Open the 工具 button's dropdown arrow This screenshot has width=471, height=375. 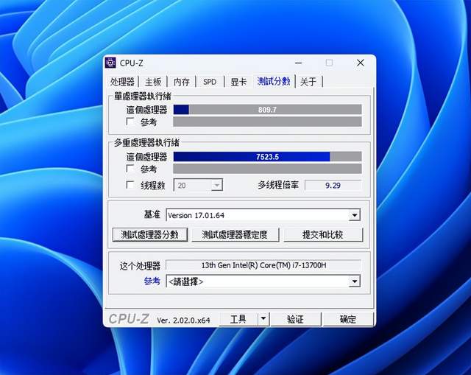click(263, 319)
